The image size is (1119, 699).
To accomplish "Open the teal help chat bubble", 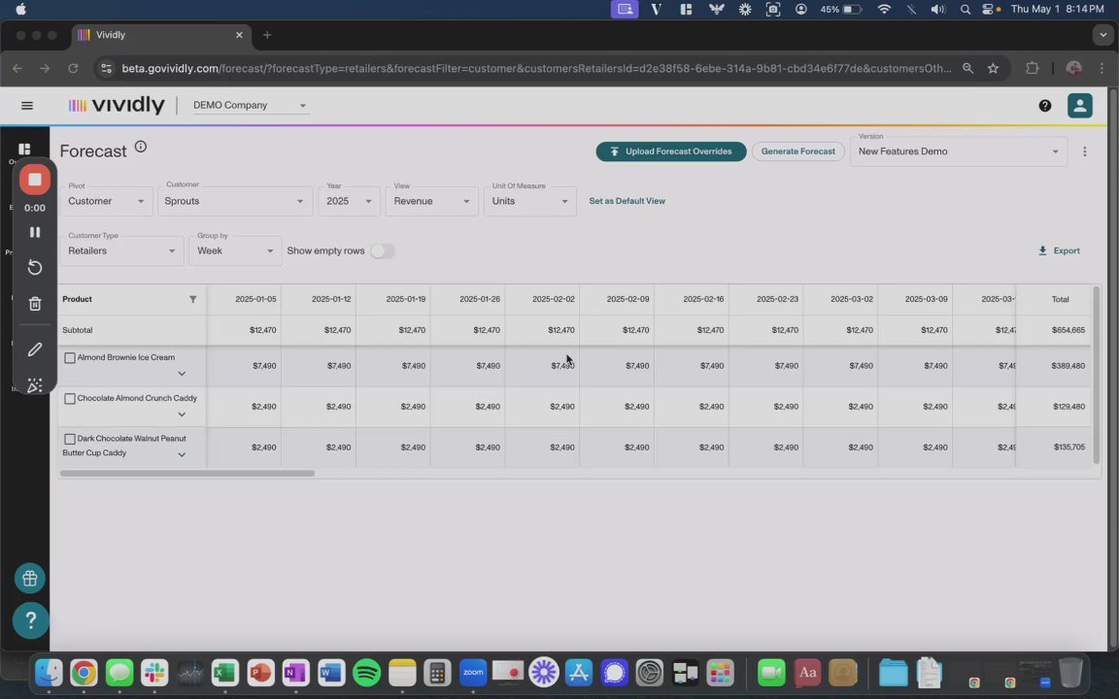I will tap(31, 619).
